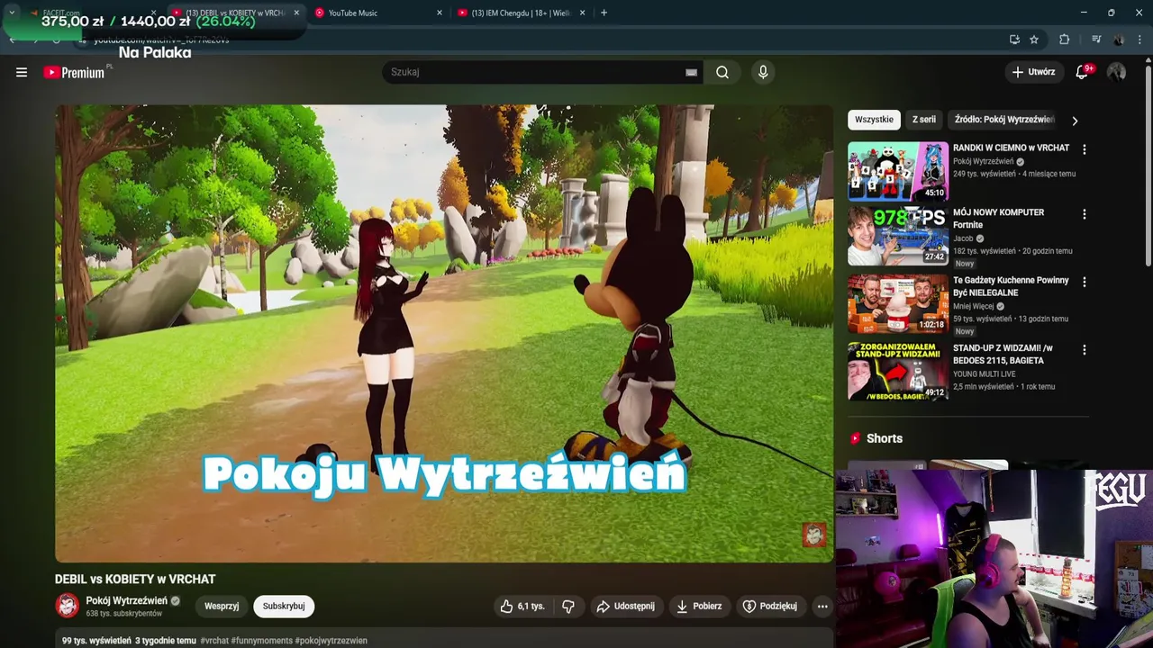
Task: Open options for MÓJ NOWY KOMPUTER video
Action: (x=1084, y=214)
